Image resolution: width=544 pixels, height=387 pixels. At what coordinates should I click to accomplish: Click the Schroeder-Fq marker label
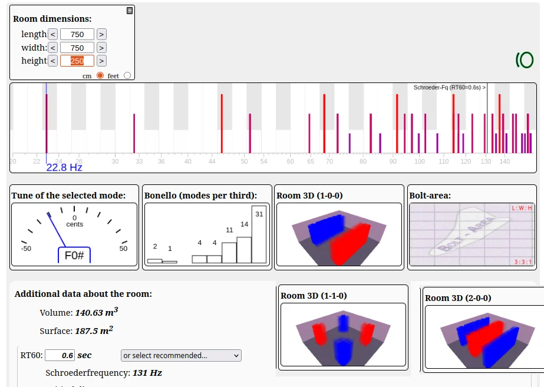[449, 87]
